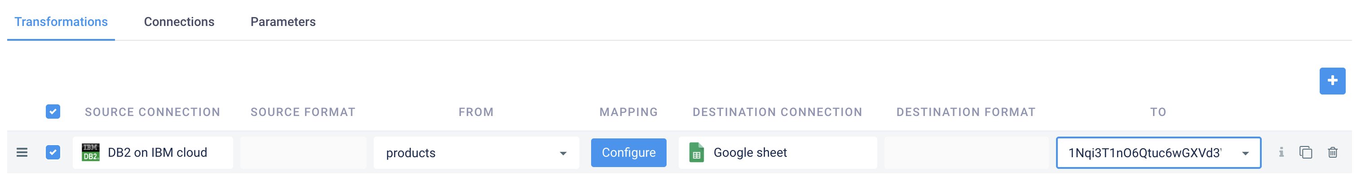Toggle the select-all checkbox in the header

[x=53, y=112]
